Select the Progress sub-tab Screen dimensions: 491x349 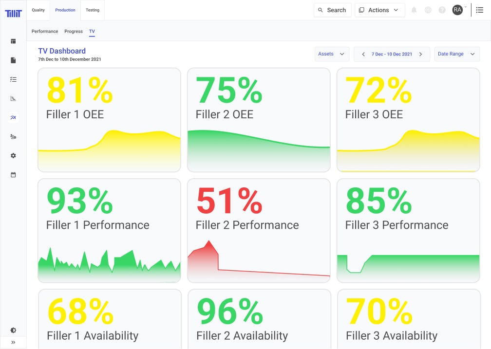tap(74, 32)
